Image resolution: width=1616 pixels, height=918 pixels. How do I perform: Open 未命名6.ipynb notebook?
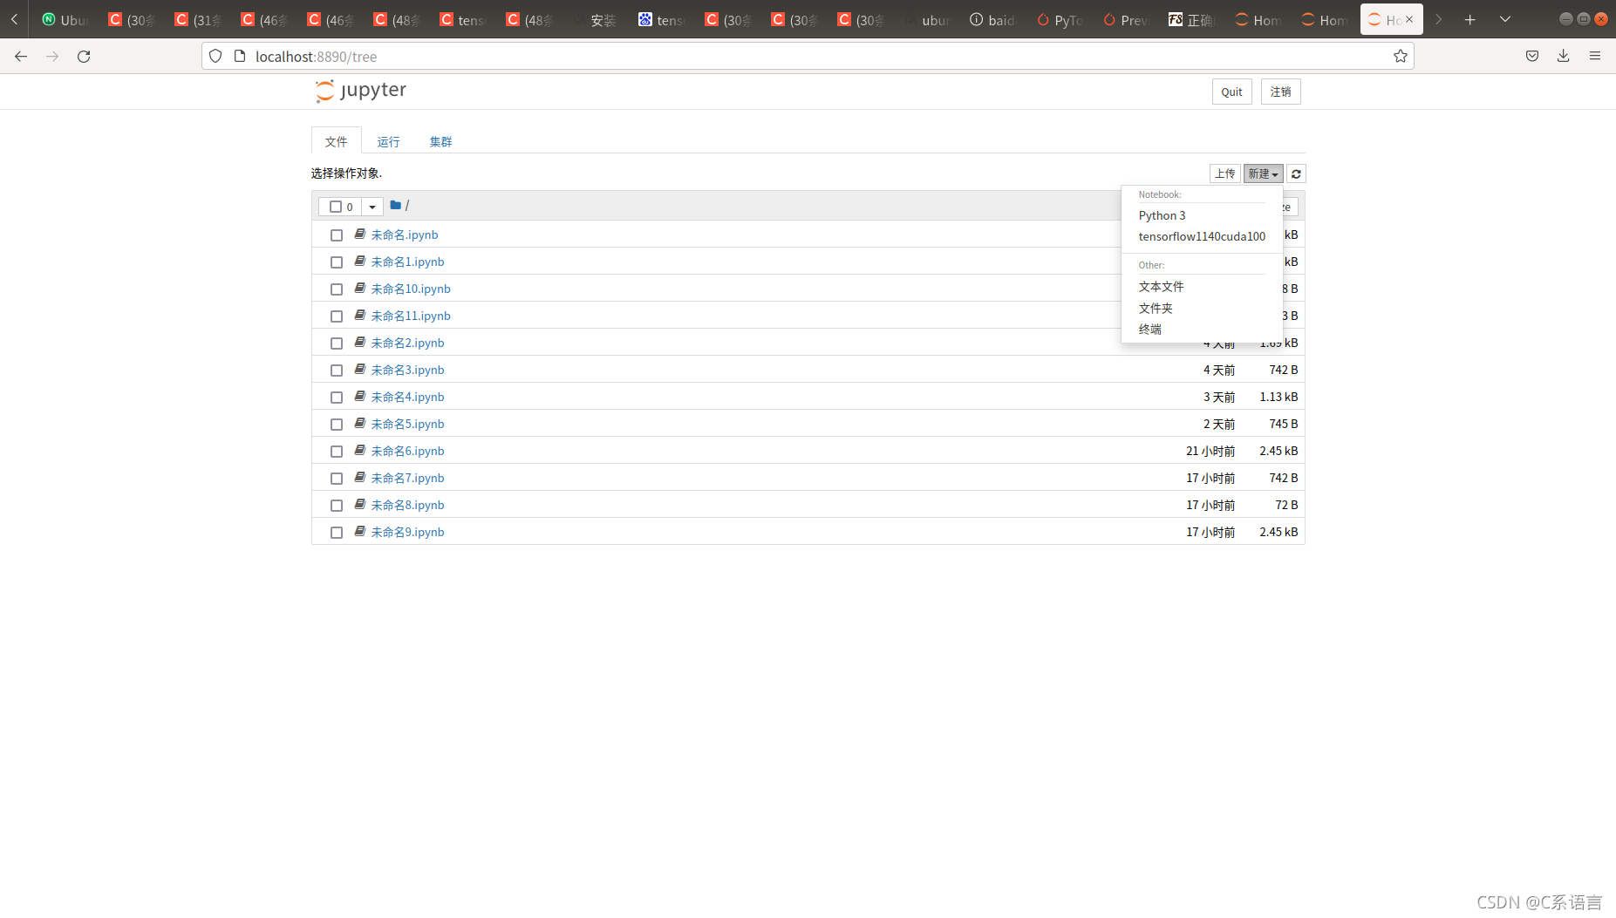(x=407, y=451)
